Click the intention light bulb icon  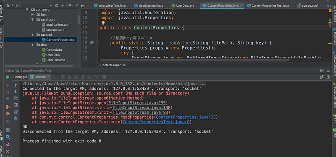103,23
